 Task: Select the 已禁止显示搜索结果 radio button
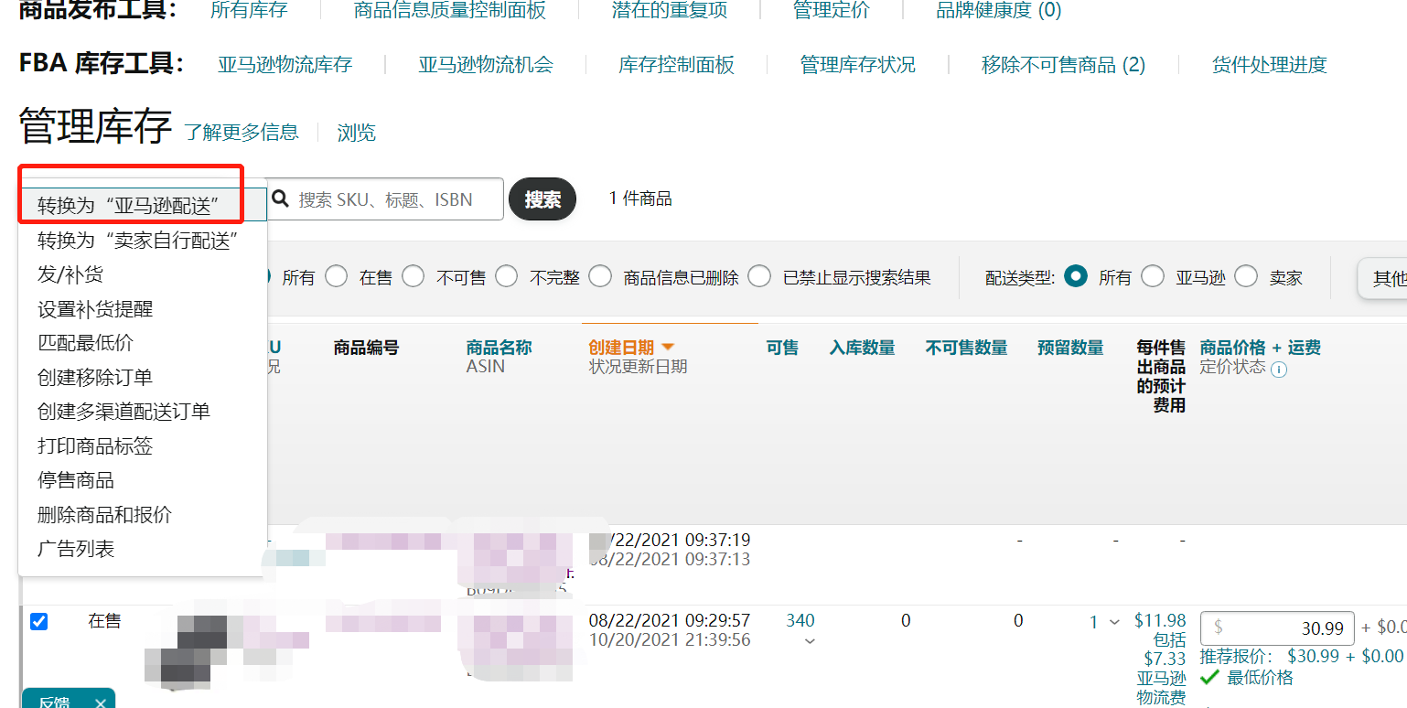point(759,276)
